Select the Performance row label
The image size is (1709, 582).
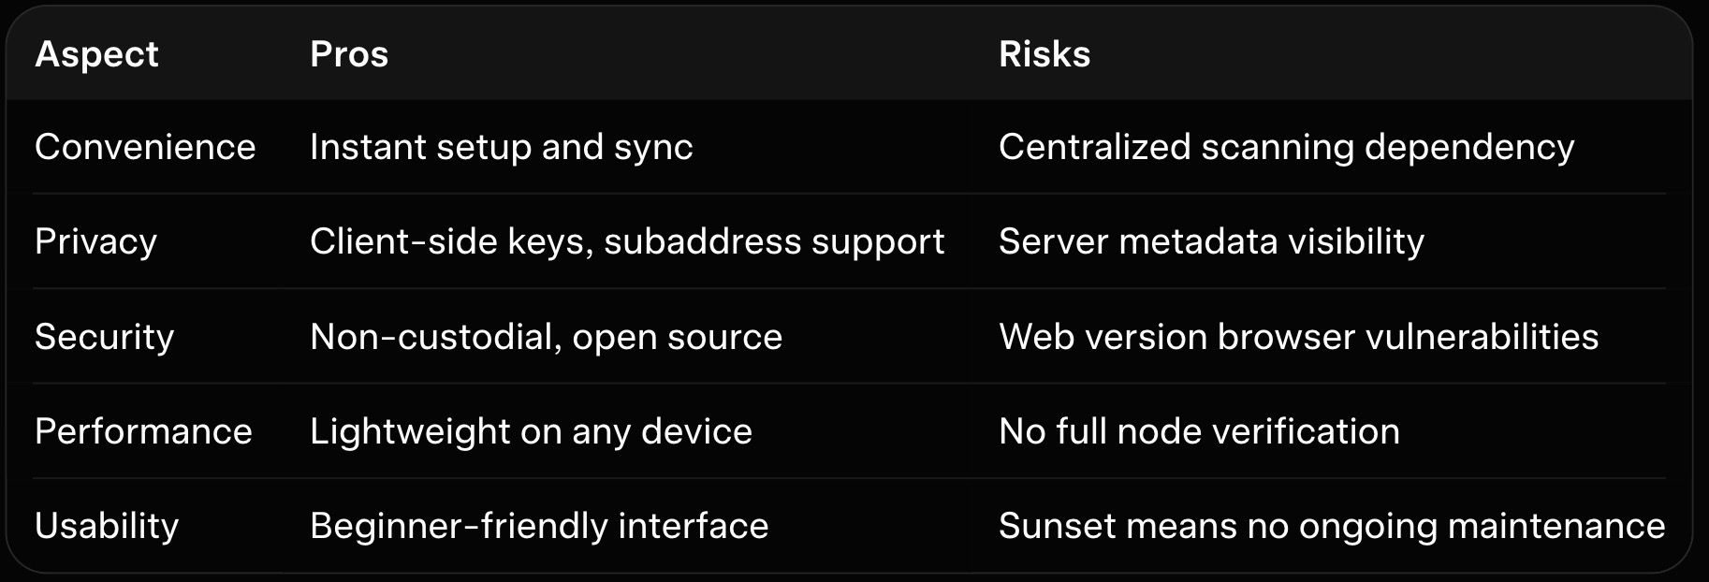[143, 431]
